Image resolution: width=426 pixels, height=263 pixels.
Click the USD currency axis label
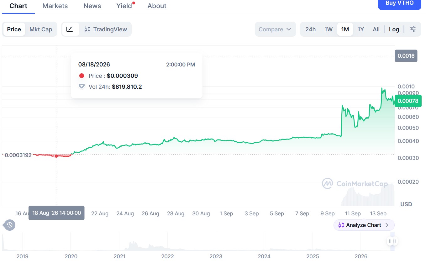pos(406,204)
